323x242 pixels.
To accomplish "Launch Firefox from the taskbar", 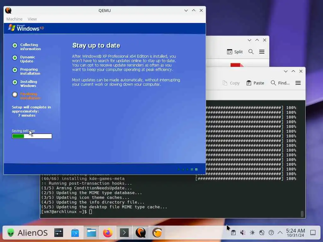I will (108, 233).
